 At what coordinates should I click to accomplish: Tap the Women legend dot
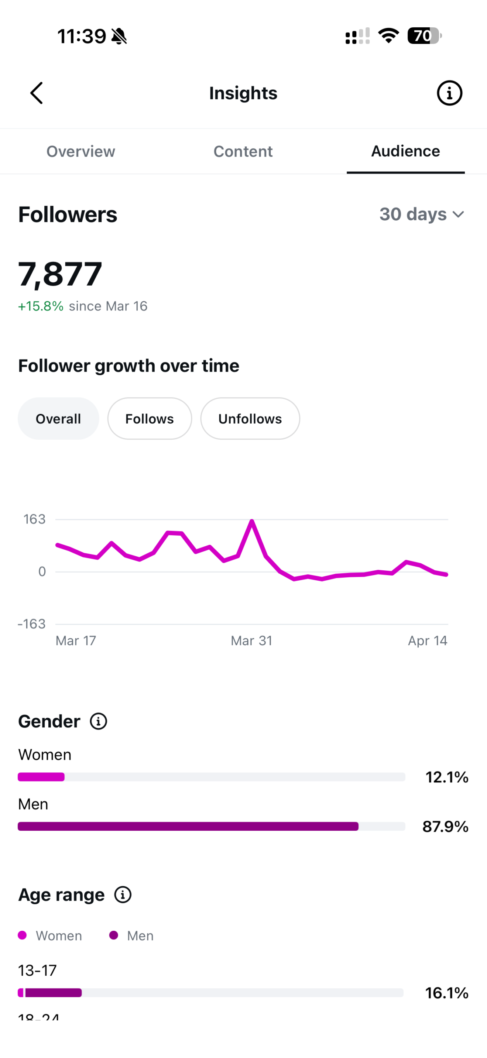[x=23, y=935]
